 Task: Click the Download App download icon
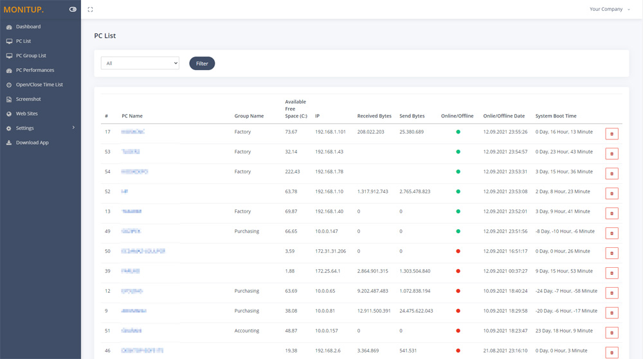(9, 143)
